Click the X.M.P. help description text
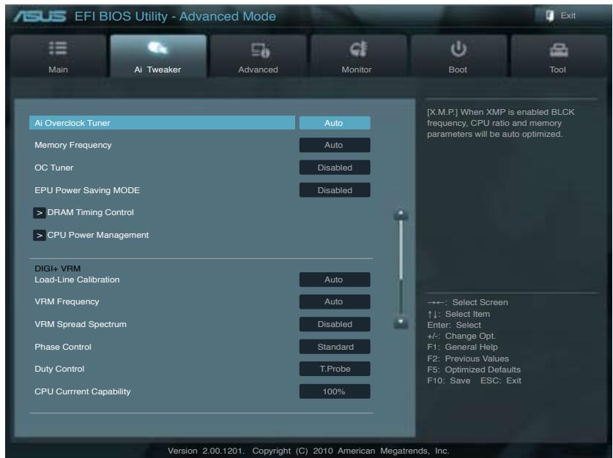Viewport: 613px width, 458px height. pos(500,123)
